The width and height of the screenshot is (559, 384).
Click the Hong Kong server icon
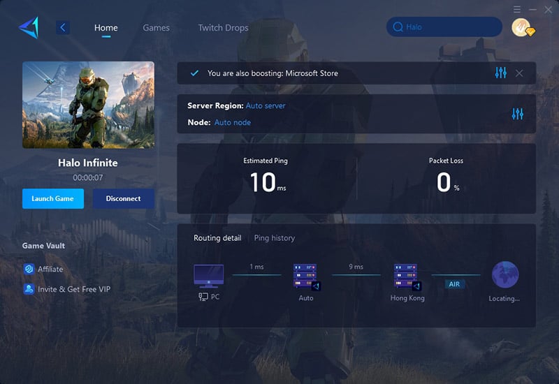[407, 276]
